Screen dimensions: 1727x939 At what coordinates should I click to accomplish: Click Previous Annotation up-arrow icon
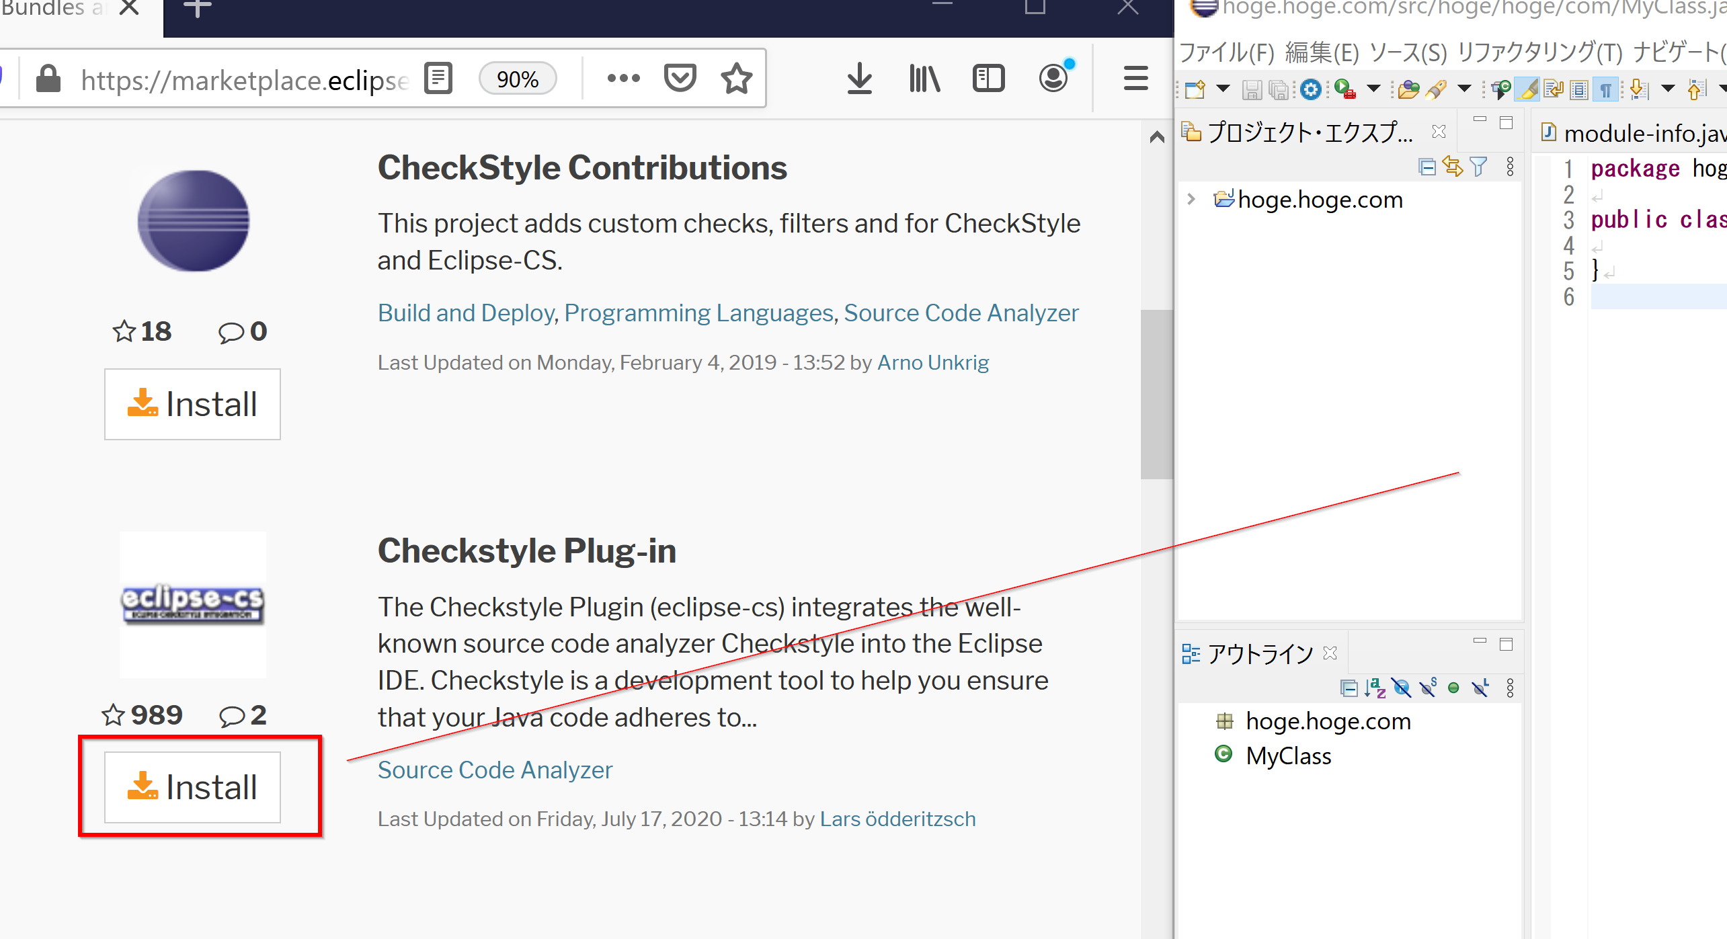pyautogui.click(x=1696, y=89)
